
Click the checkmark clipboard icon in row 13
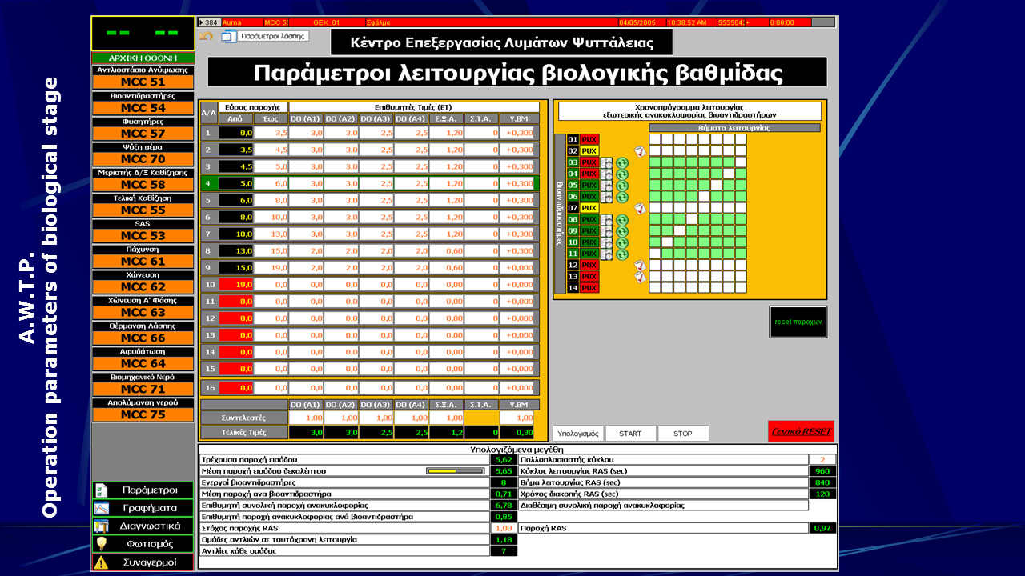tap(639, 277)
